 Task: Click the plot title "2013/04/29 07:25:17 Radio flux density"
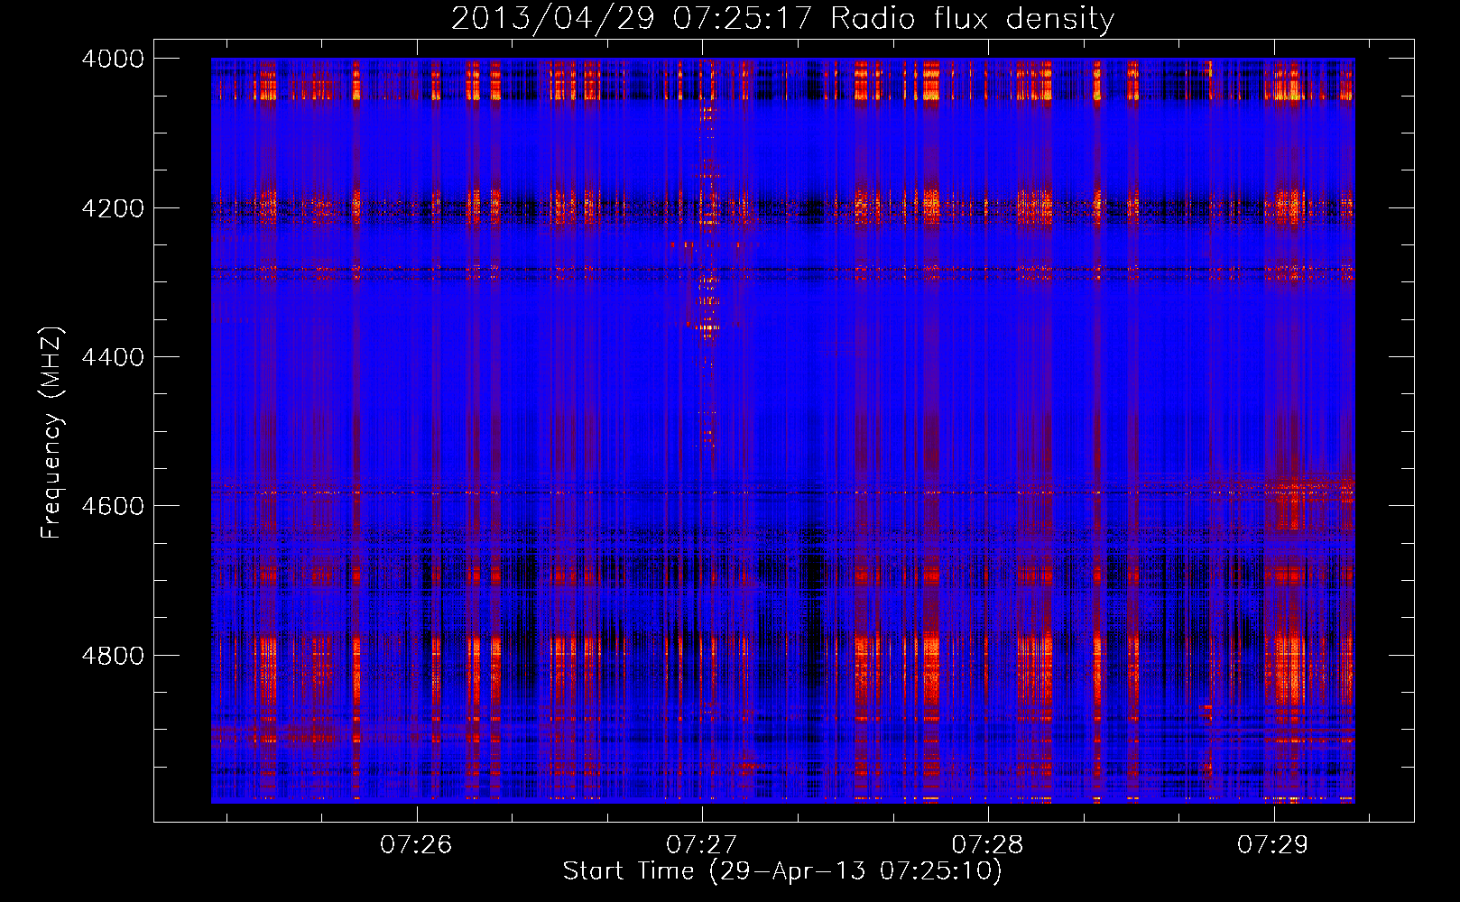[782, 18]
